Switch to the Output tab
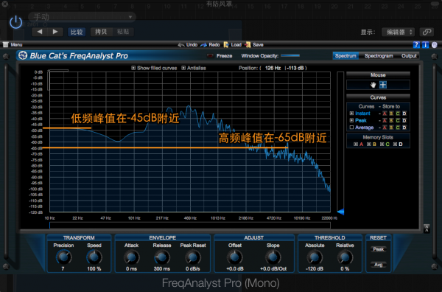 pos(409,55)
